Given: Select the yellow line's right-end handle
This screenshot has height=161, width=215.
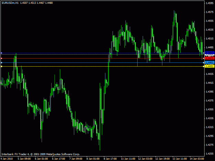Looking at the screenshot, I should point(204,67).
